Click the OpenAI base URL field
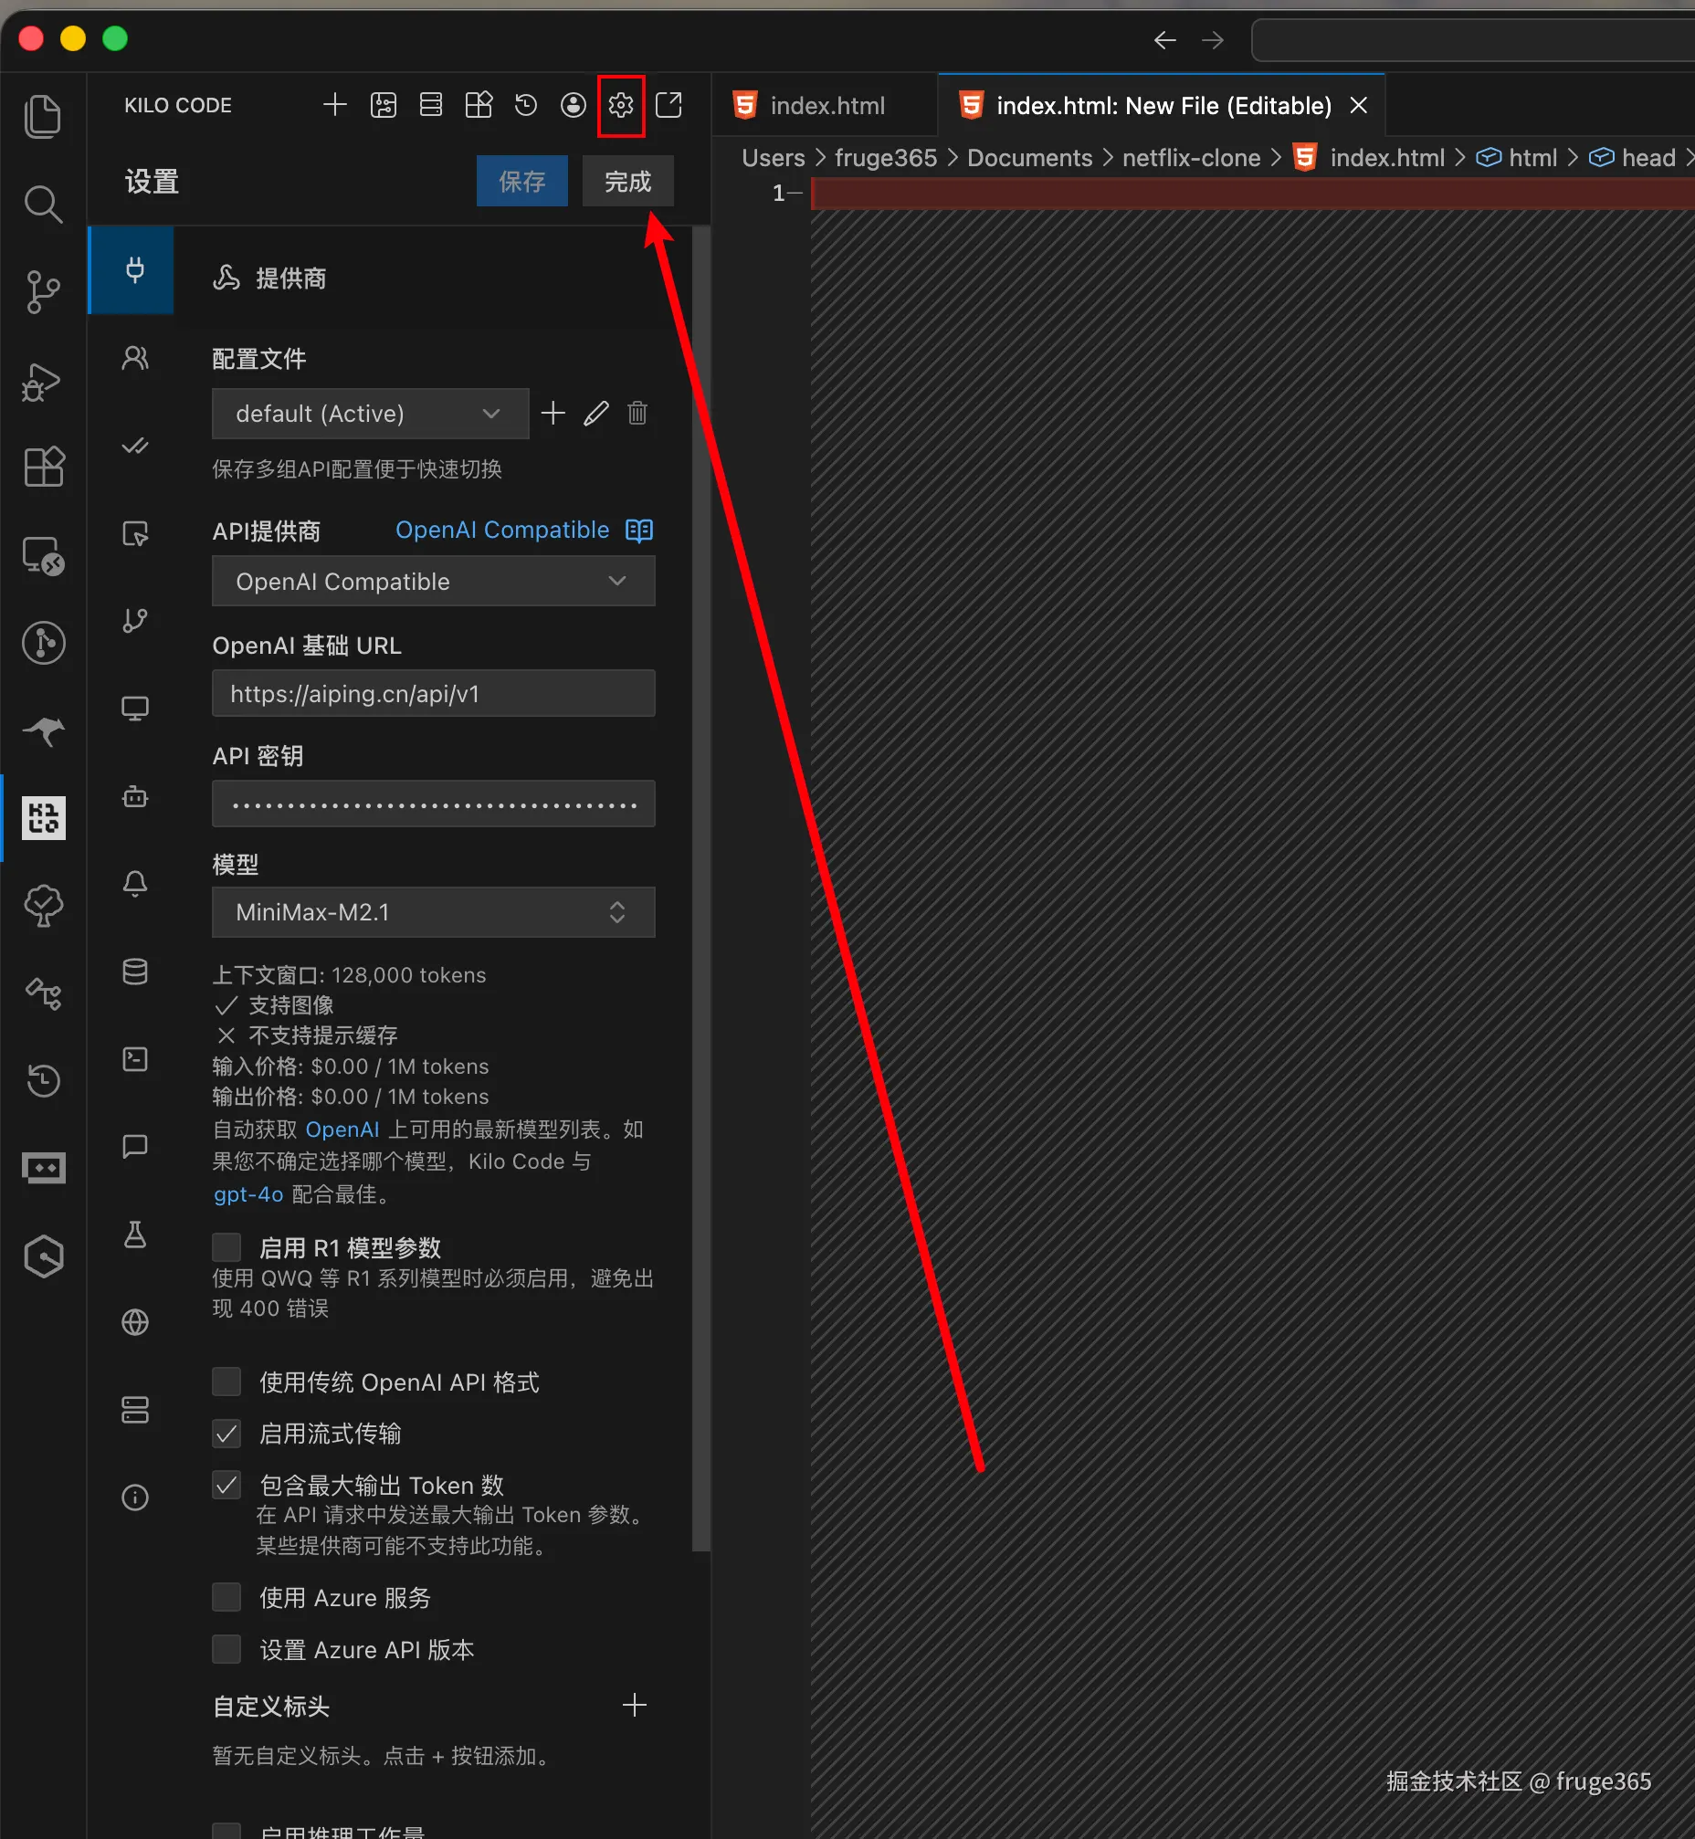Screen dimensions: 1695x1839 click(x=433, y=692)
